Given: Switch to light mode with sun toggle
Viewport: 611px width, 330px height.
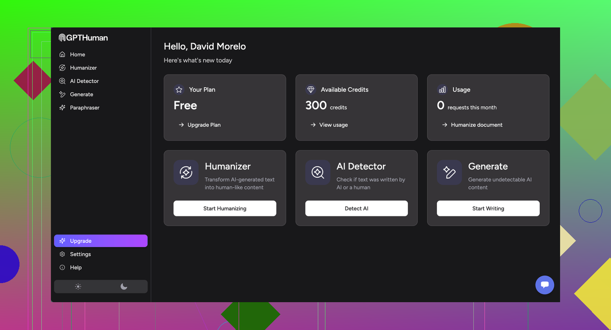Looking at the screenshot, I should [78, 287].
